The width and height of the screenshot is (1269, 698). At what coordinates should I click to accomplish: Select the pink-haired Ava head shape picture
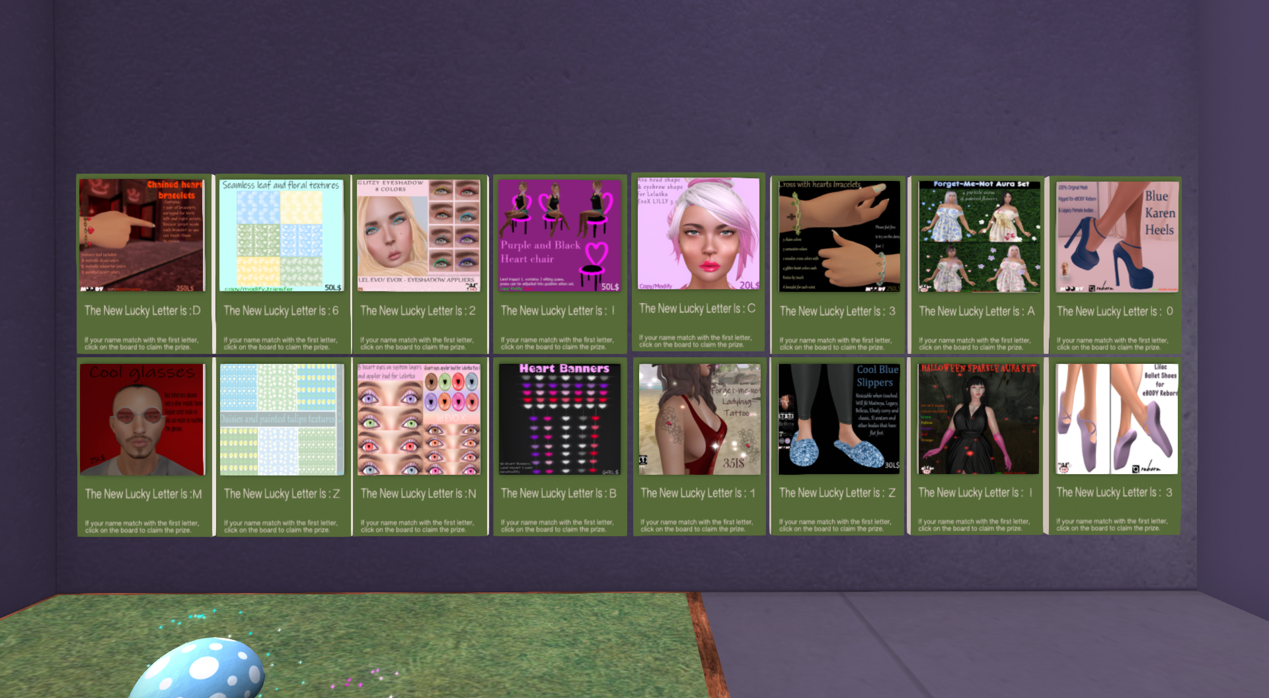698,234
